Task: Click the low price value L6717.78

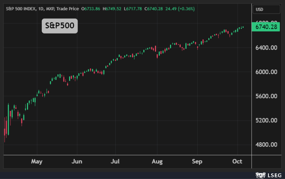Action: 133,8
